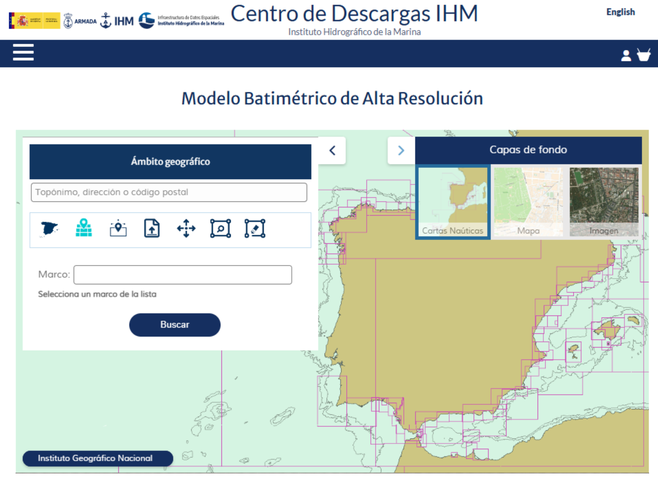
Task: Switch the background layer to Cartas Naúticas
Action: coord(452,202)
